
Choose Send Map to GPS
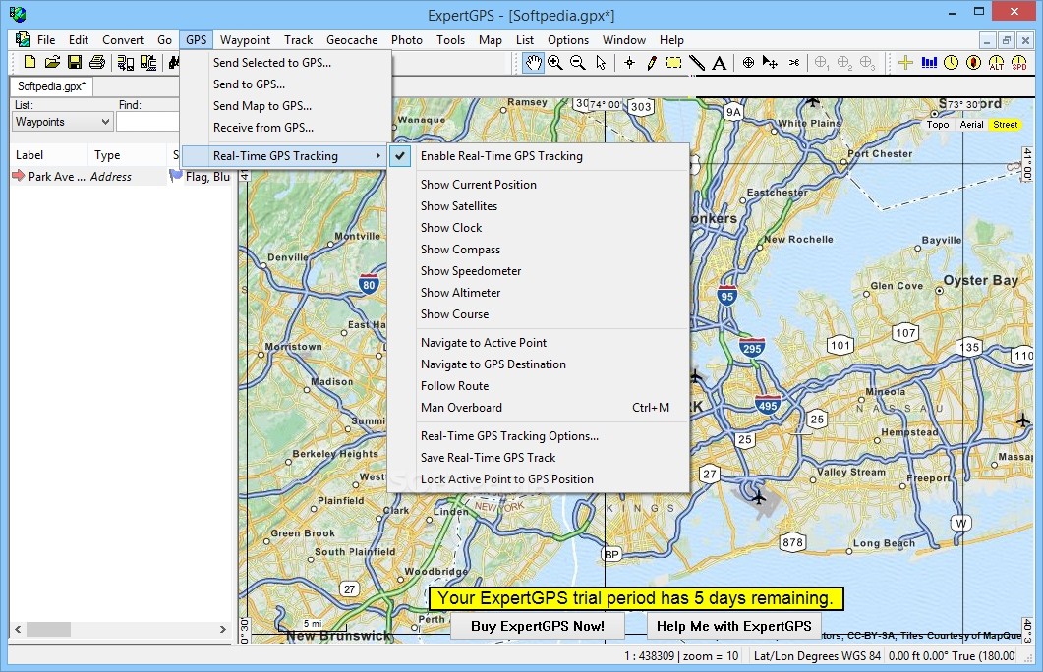pos(286,106)
